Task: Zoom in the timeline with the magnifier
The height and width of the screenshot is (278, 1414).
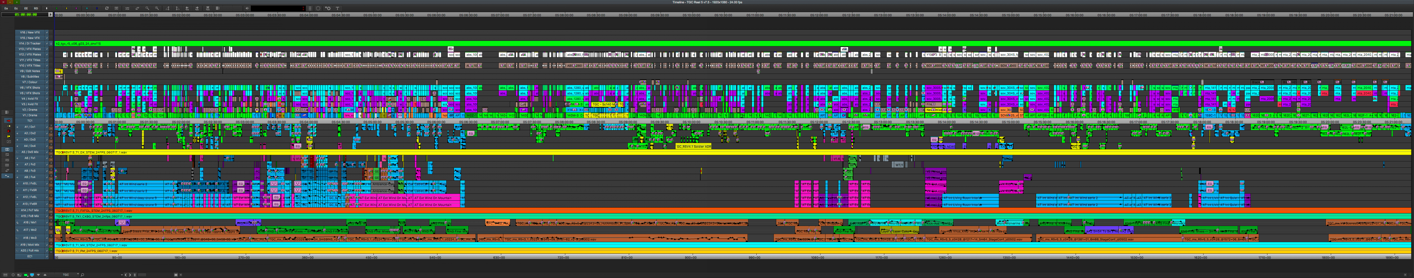Action: (x=157, y=8)
